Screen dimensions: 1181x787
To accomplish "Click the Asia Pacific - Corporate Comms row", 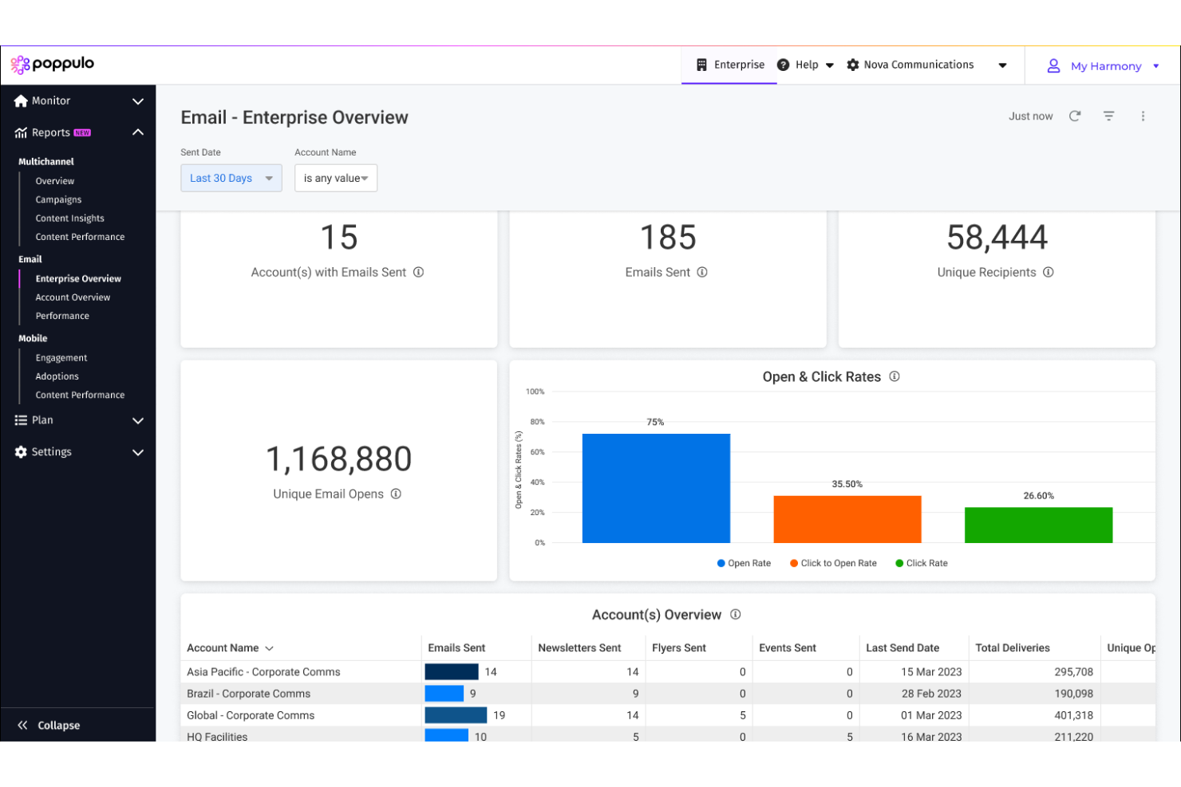I will click(668, 672).
